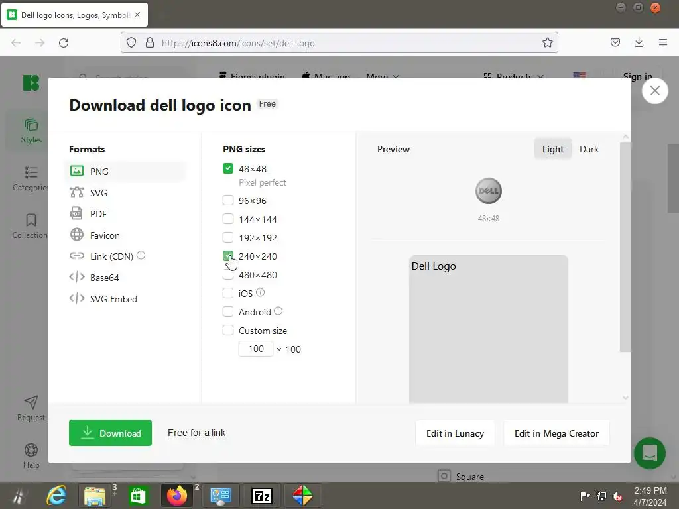
Task: Click the preview panel vertical scrollbar
Action: pos(625,247)
